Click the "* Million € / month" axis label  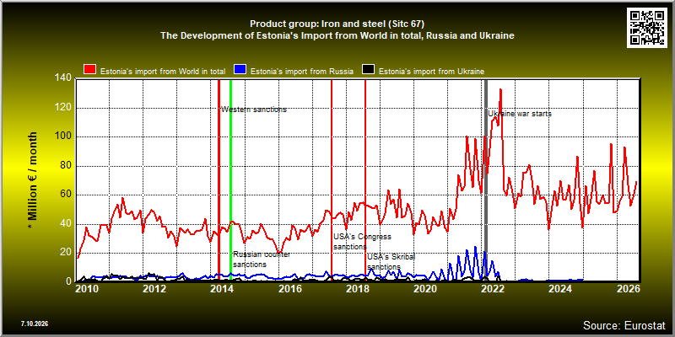pos(33,179)
